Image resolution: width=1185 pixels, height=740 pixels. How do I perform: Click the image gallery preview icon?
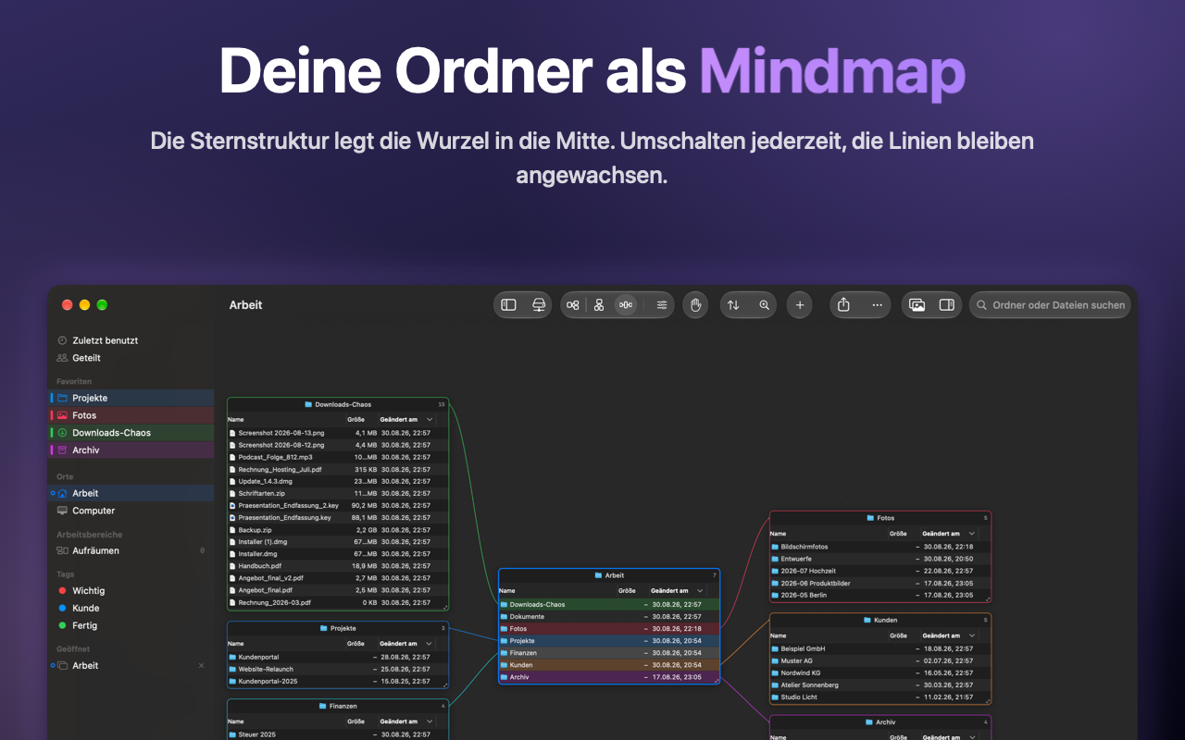click(x=917, y=305)
